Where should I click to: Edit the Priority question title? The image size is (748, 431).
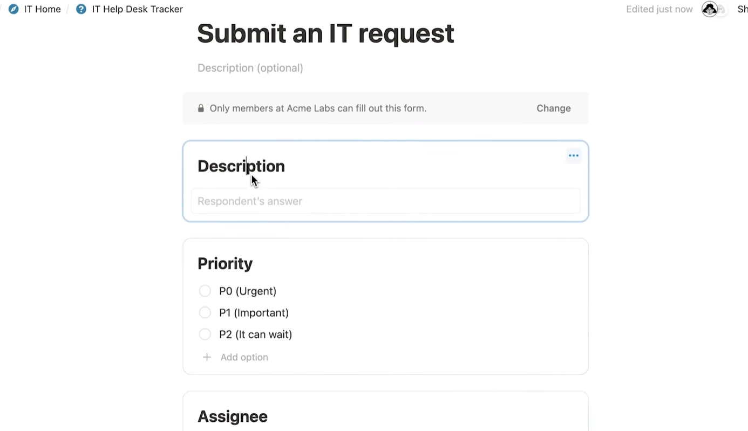tap(225, 263)
